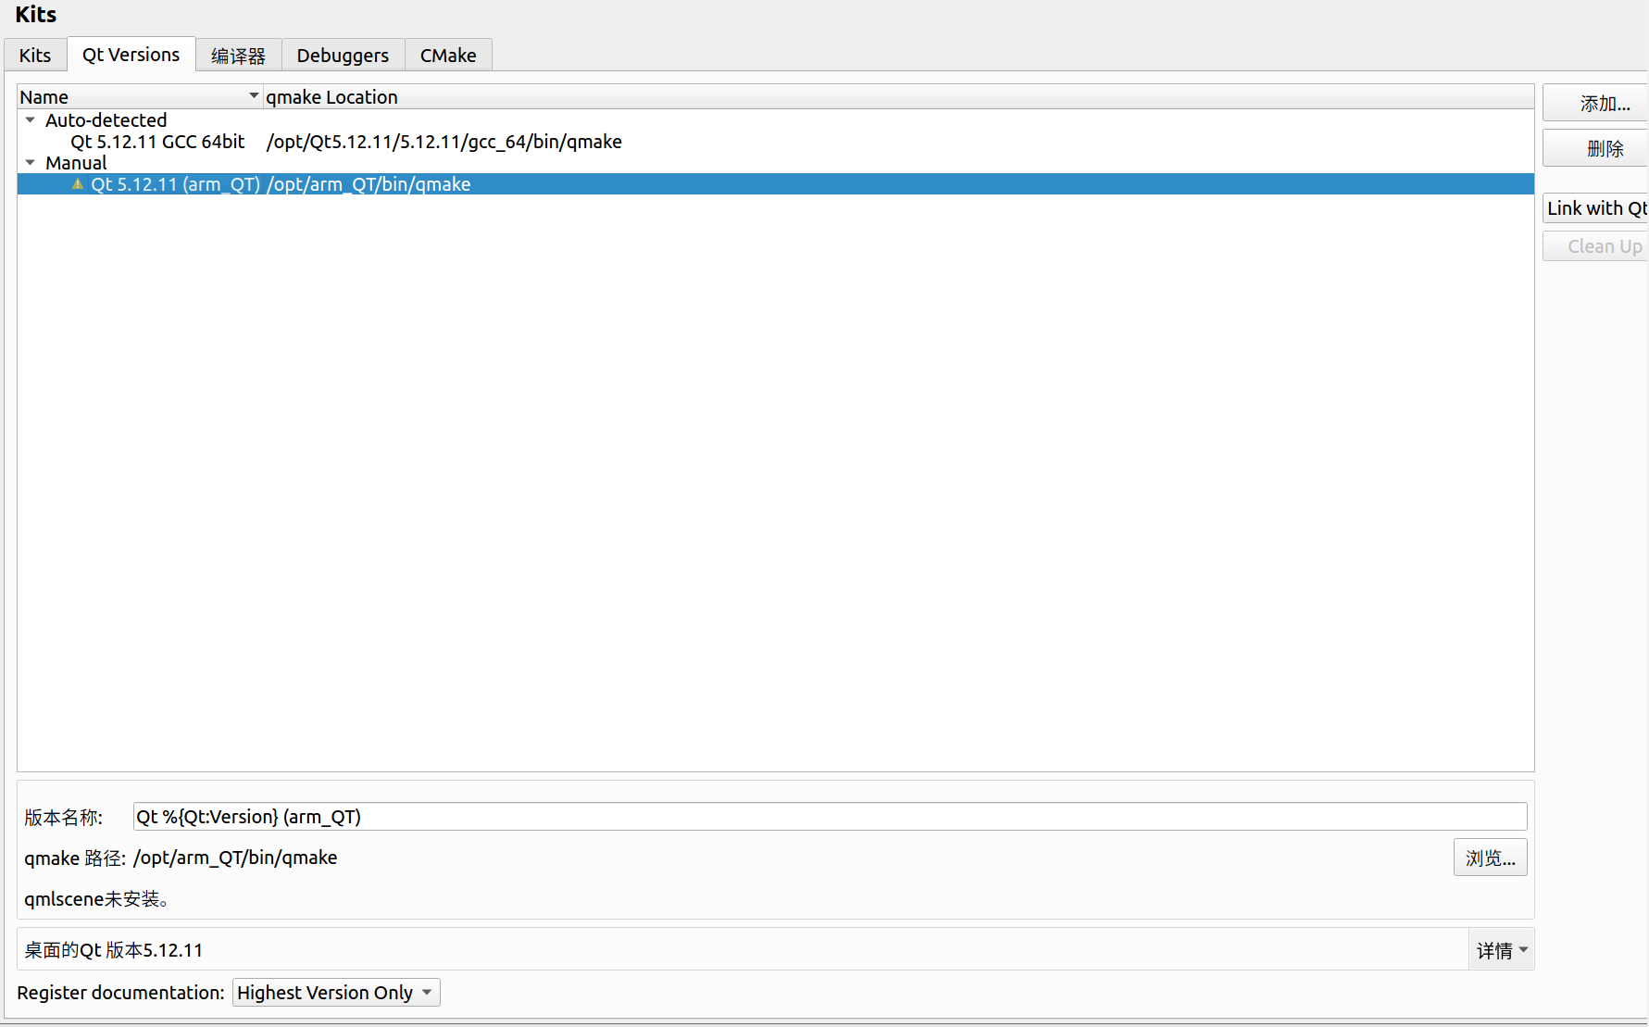The image size is (1649, 1027).
Task: Click the qmake 路径 path label value
Action: click(235, 858)
